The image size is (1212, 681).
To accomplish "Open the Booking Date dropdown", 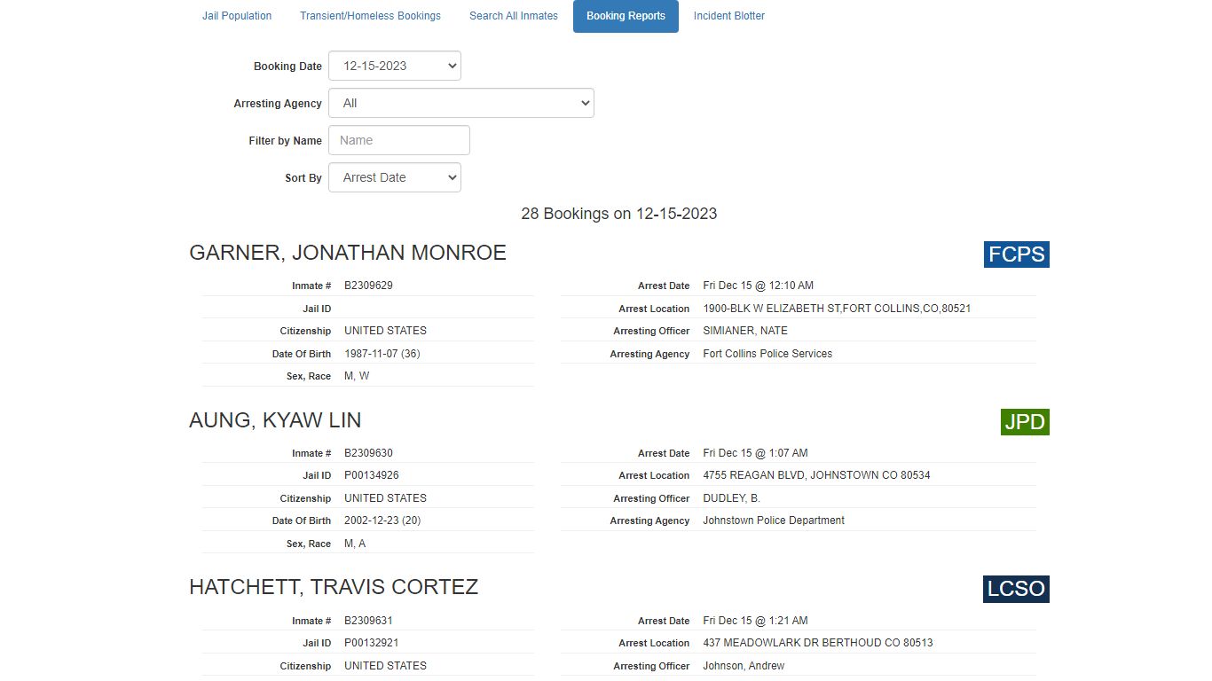I will pos(395,66).
